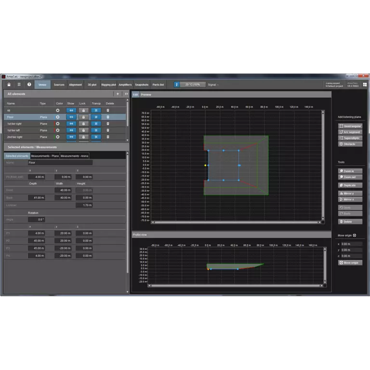The width and height of the screenshot is (370, 370).
Task: Click the element Name field Floor
Action: (60, 162)
